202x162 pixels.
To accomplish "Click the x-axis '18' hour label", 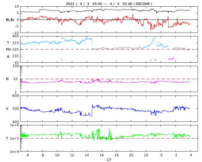I will tap(116, 155).
